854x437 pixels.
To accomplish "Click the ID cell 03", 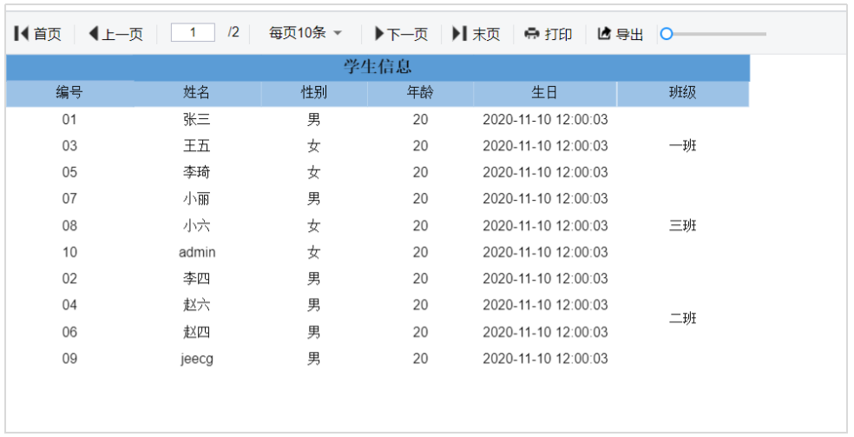I will coord(69,145).
